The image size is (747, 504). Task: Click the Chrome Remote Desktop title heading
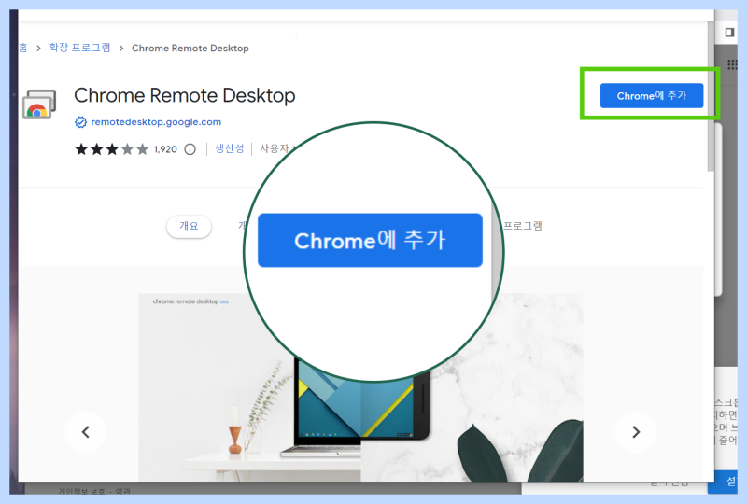(x=185, y=95)
